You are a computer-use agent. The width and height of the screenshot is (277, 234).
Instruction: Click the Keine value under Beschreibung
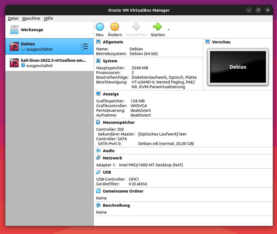coord(101,212)
